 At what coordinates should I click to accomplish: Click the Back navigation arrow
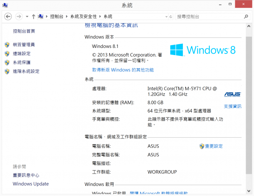click(x=8, y=17)
